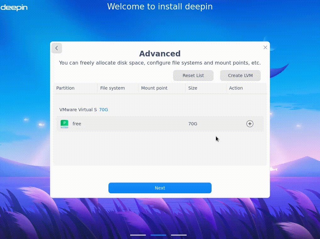Click the Action column header

click(236, 88)
